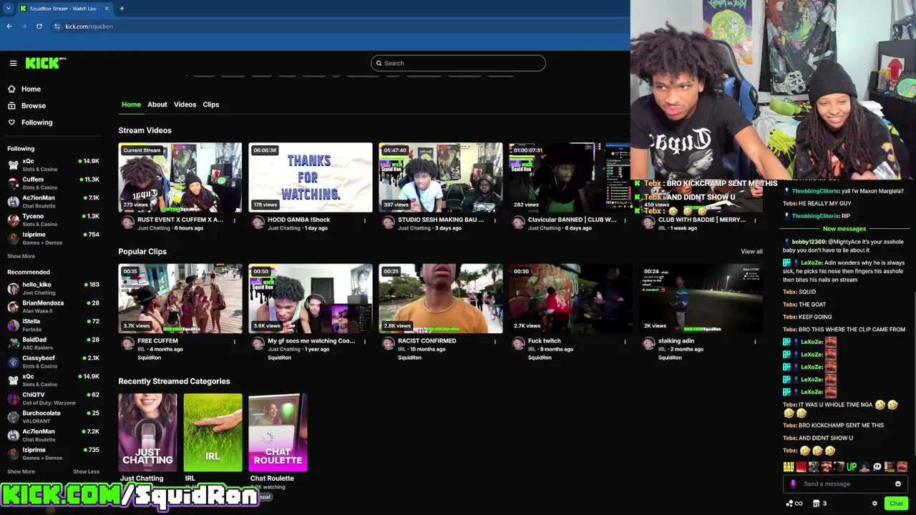
Task: Open Following in sidebar
Action: pyautogui.click(x=36, y=122)
